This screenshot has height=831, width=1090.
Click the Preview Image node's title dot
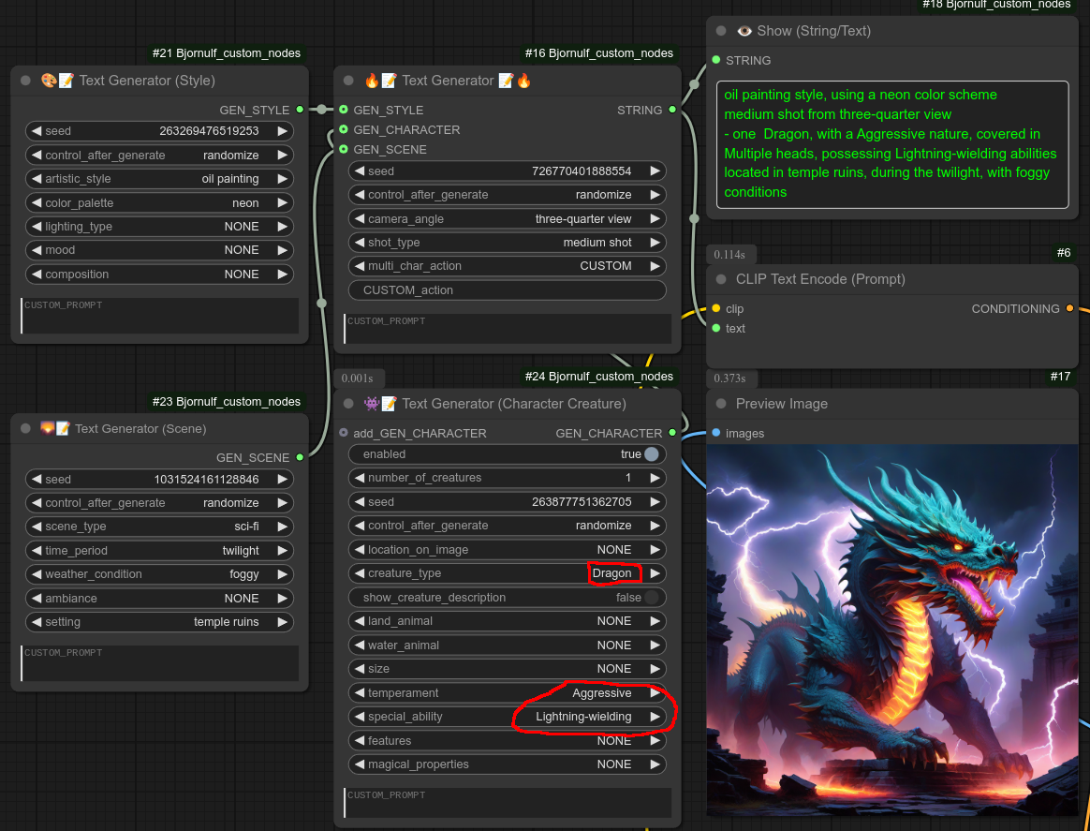(x=721, y=404)
